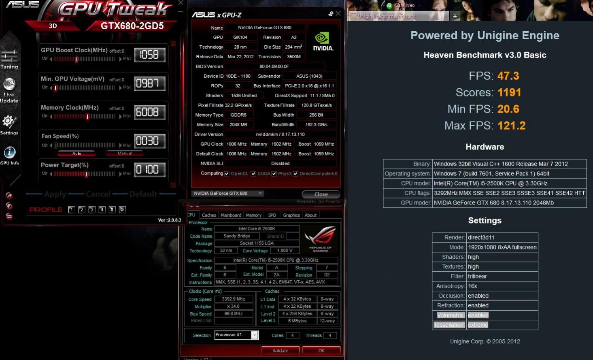Viewport: 593px width, 360px height.
Task: Load profile slot 1
Action: 72,209
